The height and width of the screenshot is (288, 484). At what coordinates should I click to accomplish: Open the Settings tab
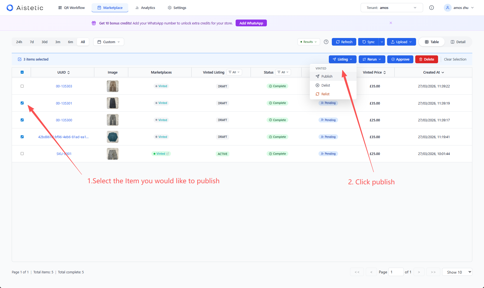click(177, 8)
